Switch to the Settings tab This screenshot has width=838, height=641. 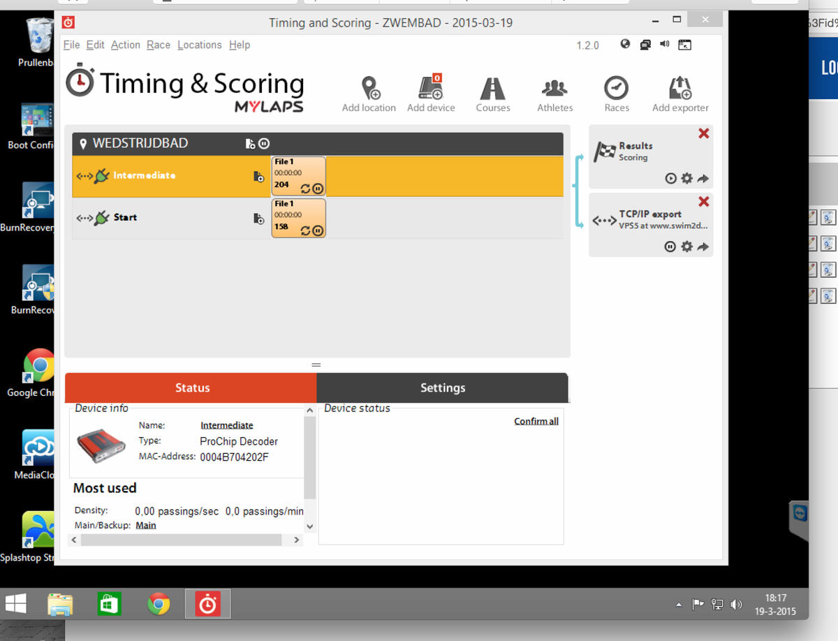click(x=443, y=388)
